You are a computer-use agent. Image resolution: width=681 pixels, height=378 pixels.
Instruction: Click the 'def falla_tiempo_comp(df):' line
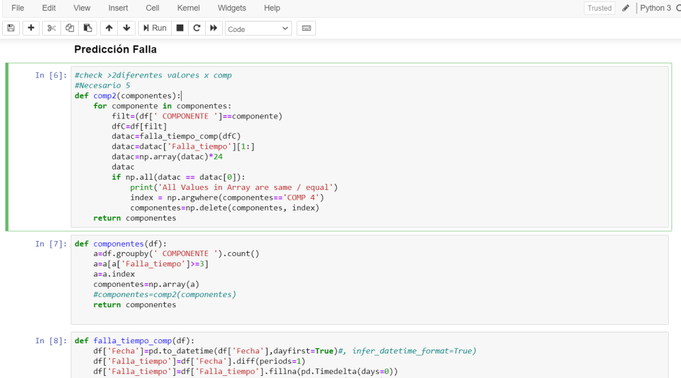[x=135, y=341]
